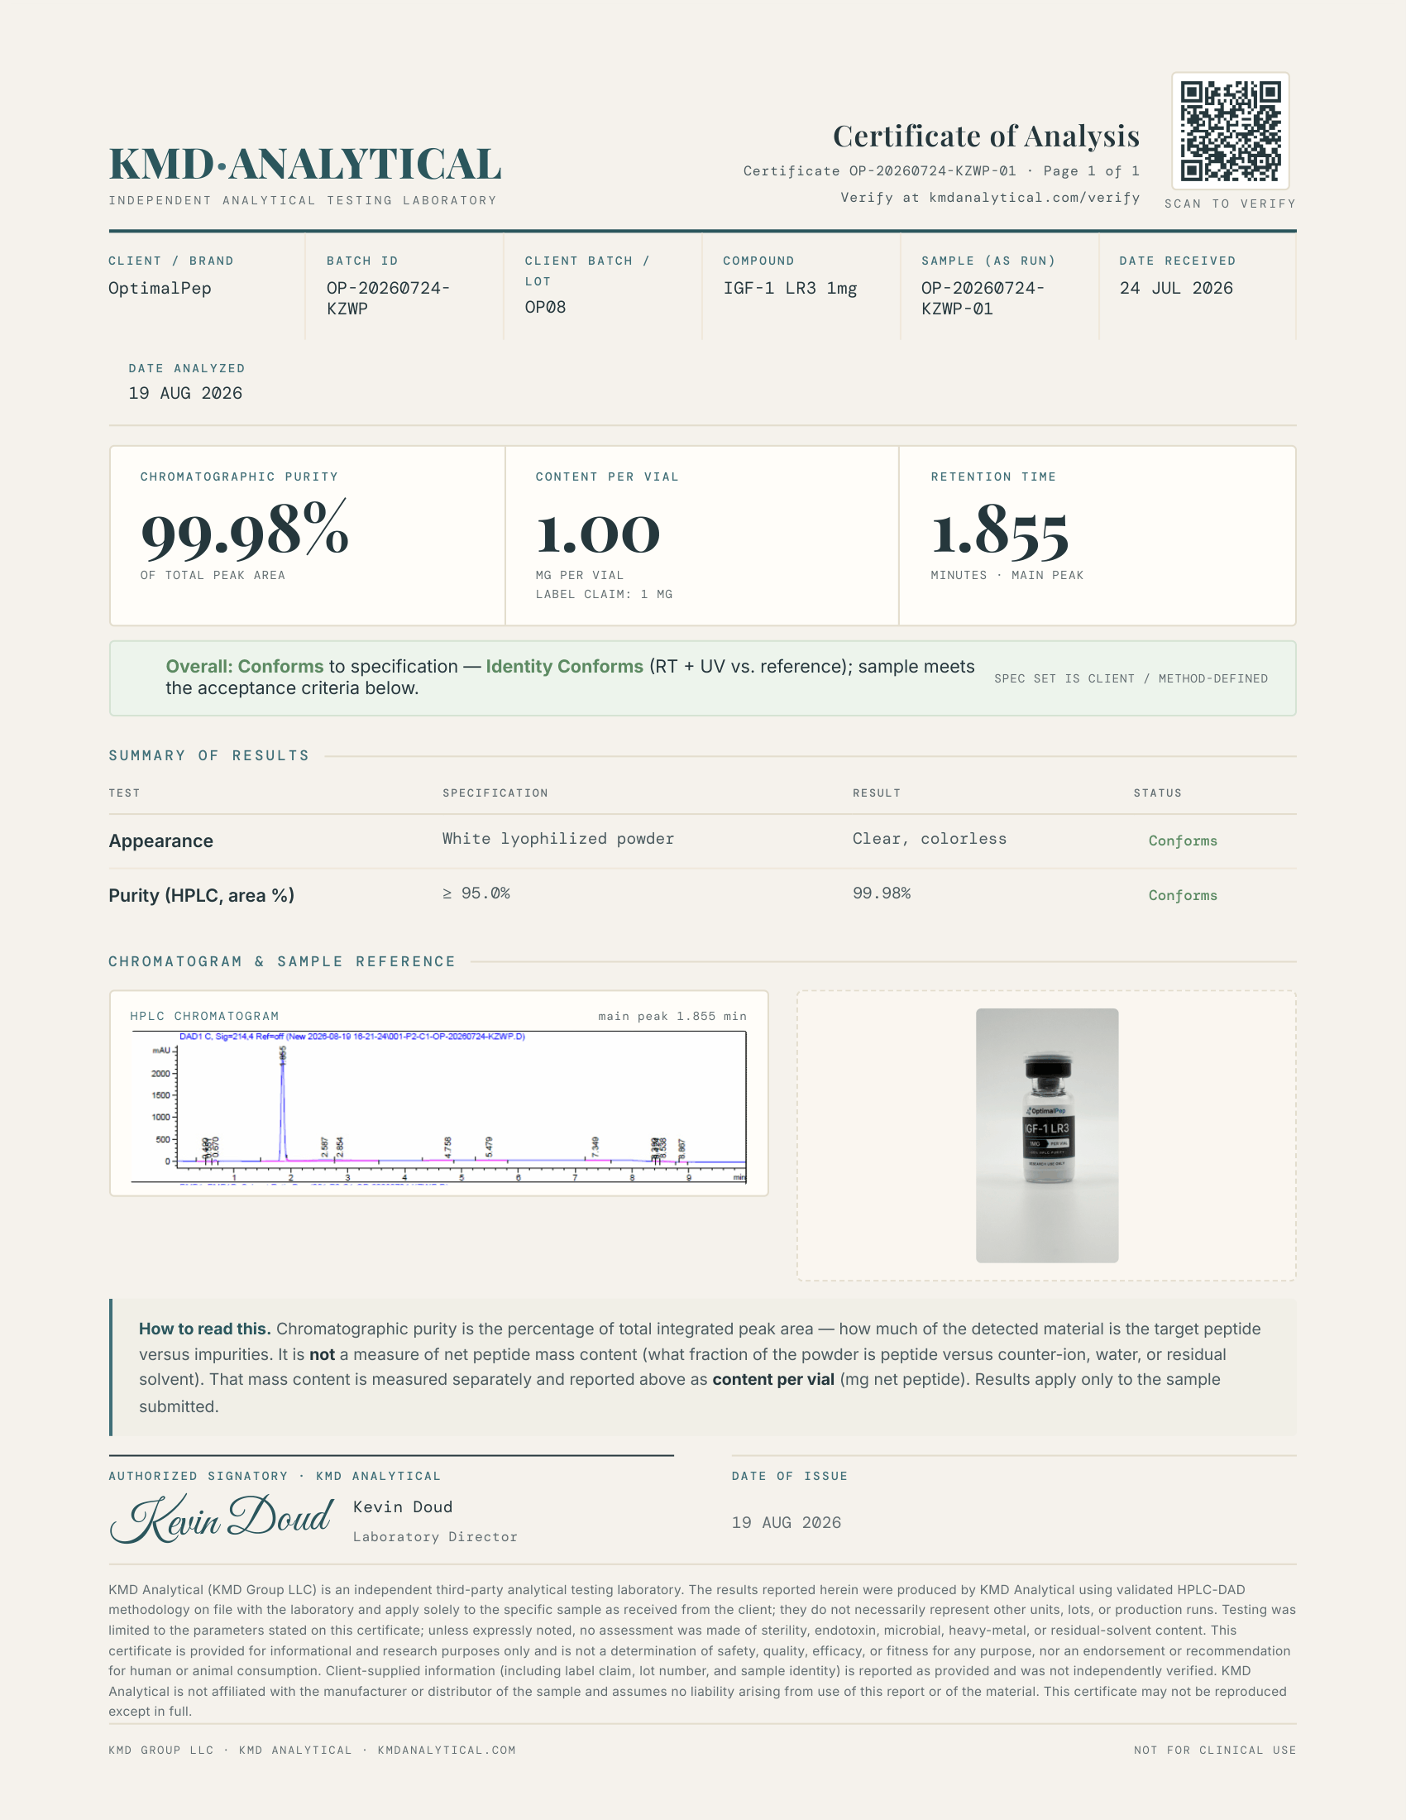This screenshot has height=1820, width=1406.
Task: Click the KMD·ANALYTICAL logo wordmark
Action: [305, 163]
